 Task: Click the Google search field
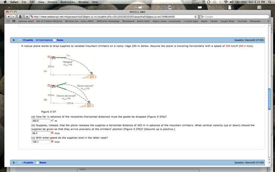point(234,17)
